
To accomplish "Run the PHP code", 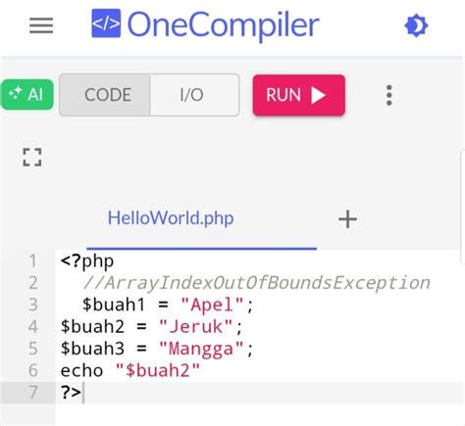I will 299,95.
